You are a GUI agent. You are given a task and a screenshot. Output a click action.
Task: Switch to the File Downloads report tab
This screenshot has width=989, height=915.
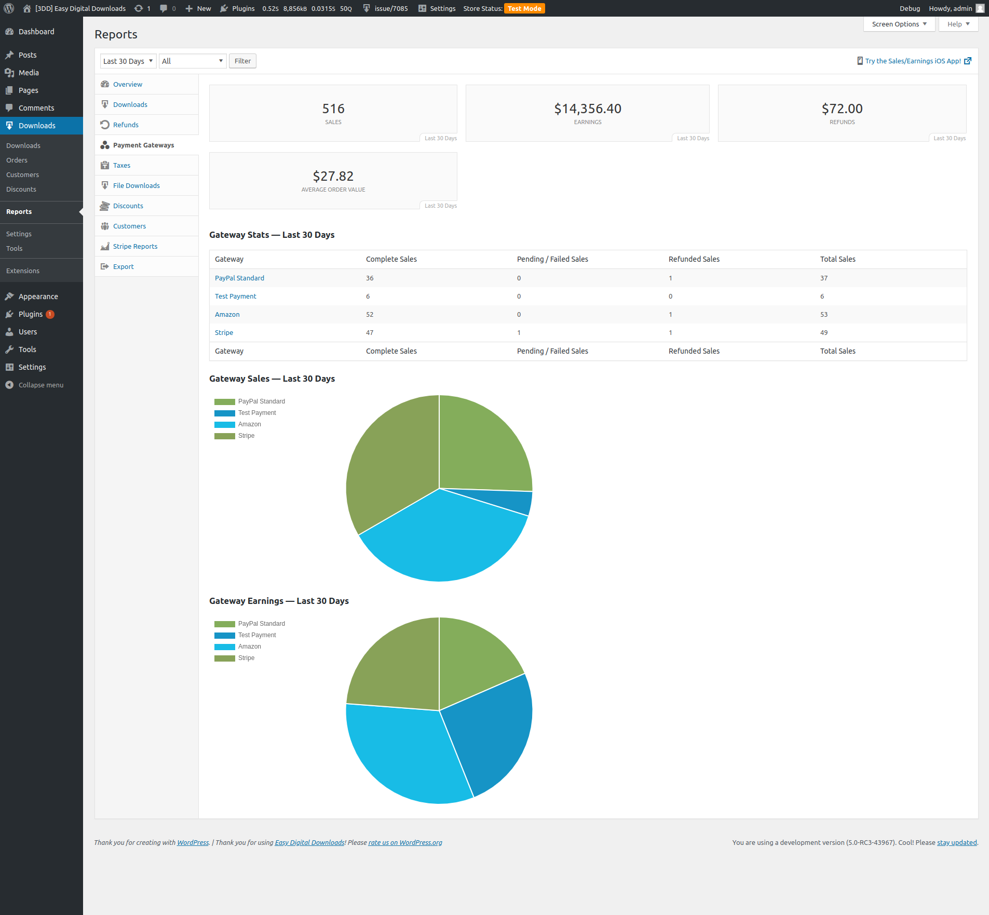pyautogui.click(x=136, y=185)
